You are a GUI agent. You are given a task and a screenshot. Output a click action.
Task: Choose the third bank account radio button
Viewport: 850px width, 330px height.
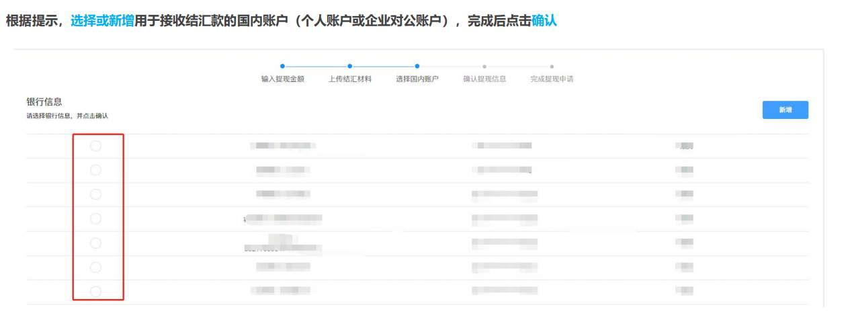(95, 194)
